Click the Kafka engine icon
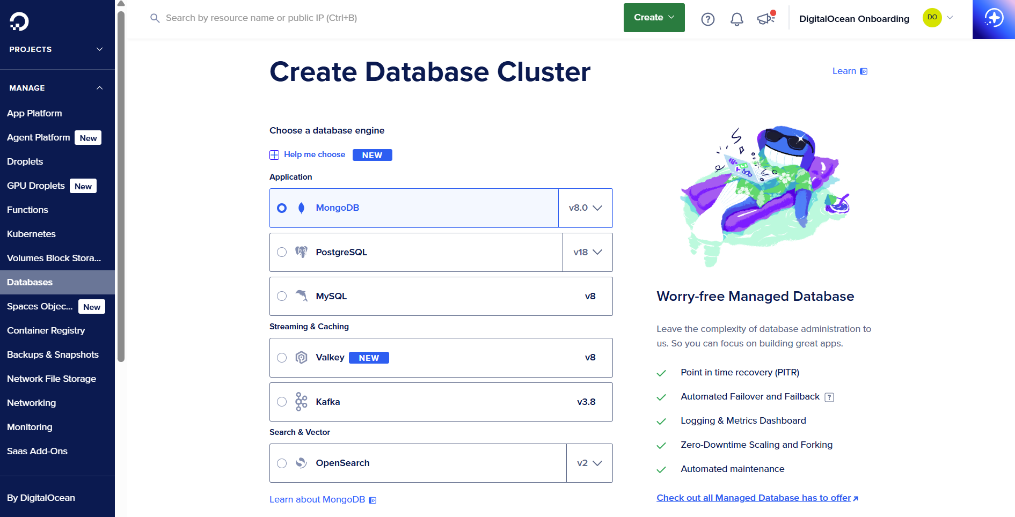Image resolution: width=1015 pixels, height=517 pixels. coord(301,401)
